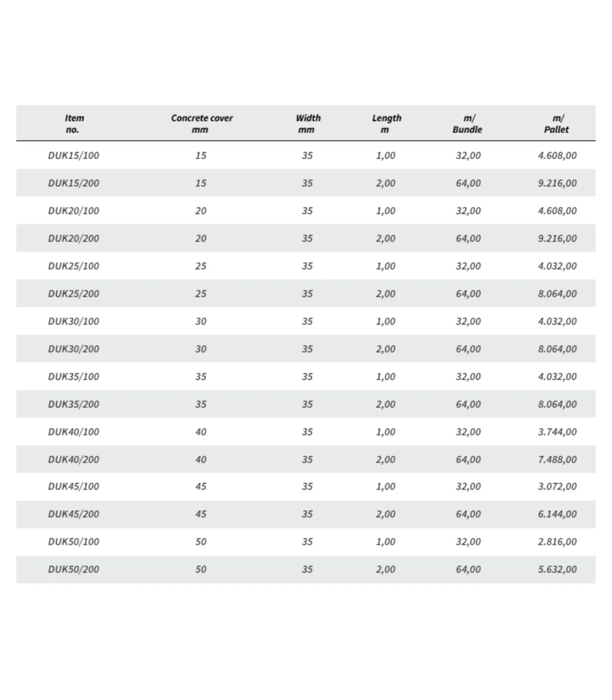Viewport: 612px width, 700px height.
Task: Select the 3.744,00 pallet value
Action: point(557,432)
